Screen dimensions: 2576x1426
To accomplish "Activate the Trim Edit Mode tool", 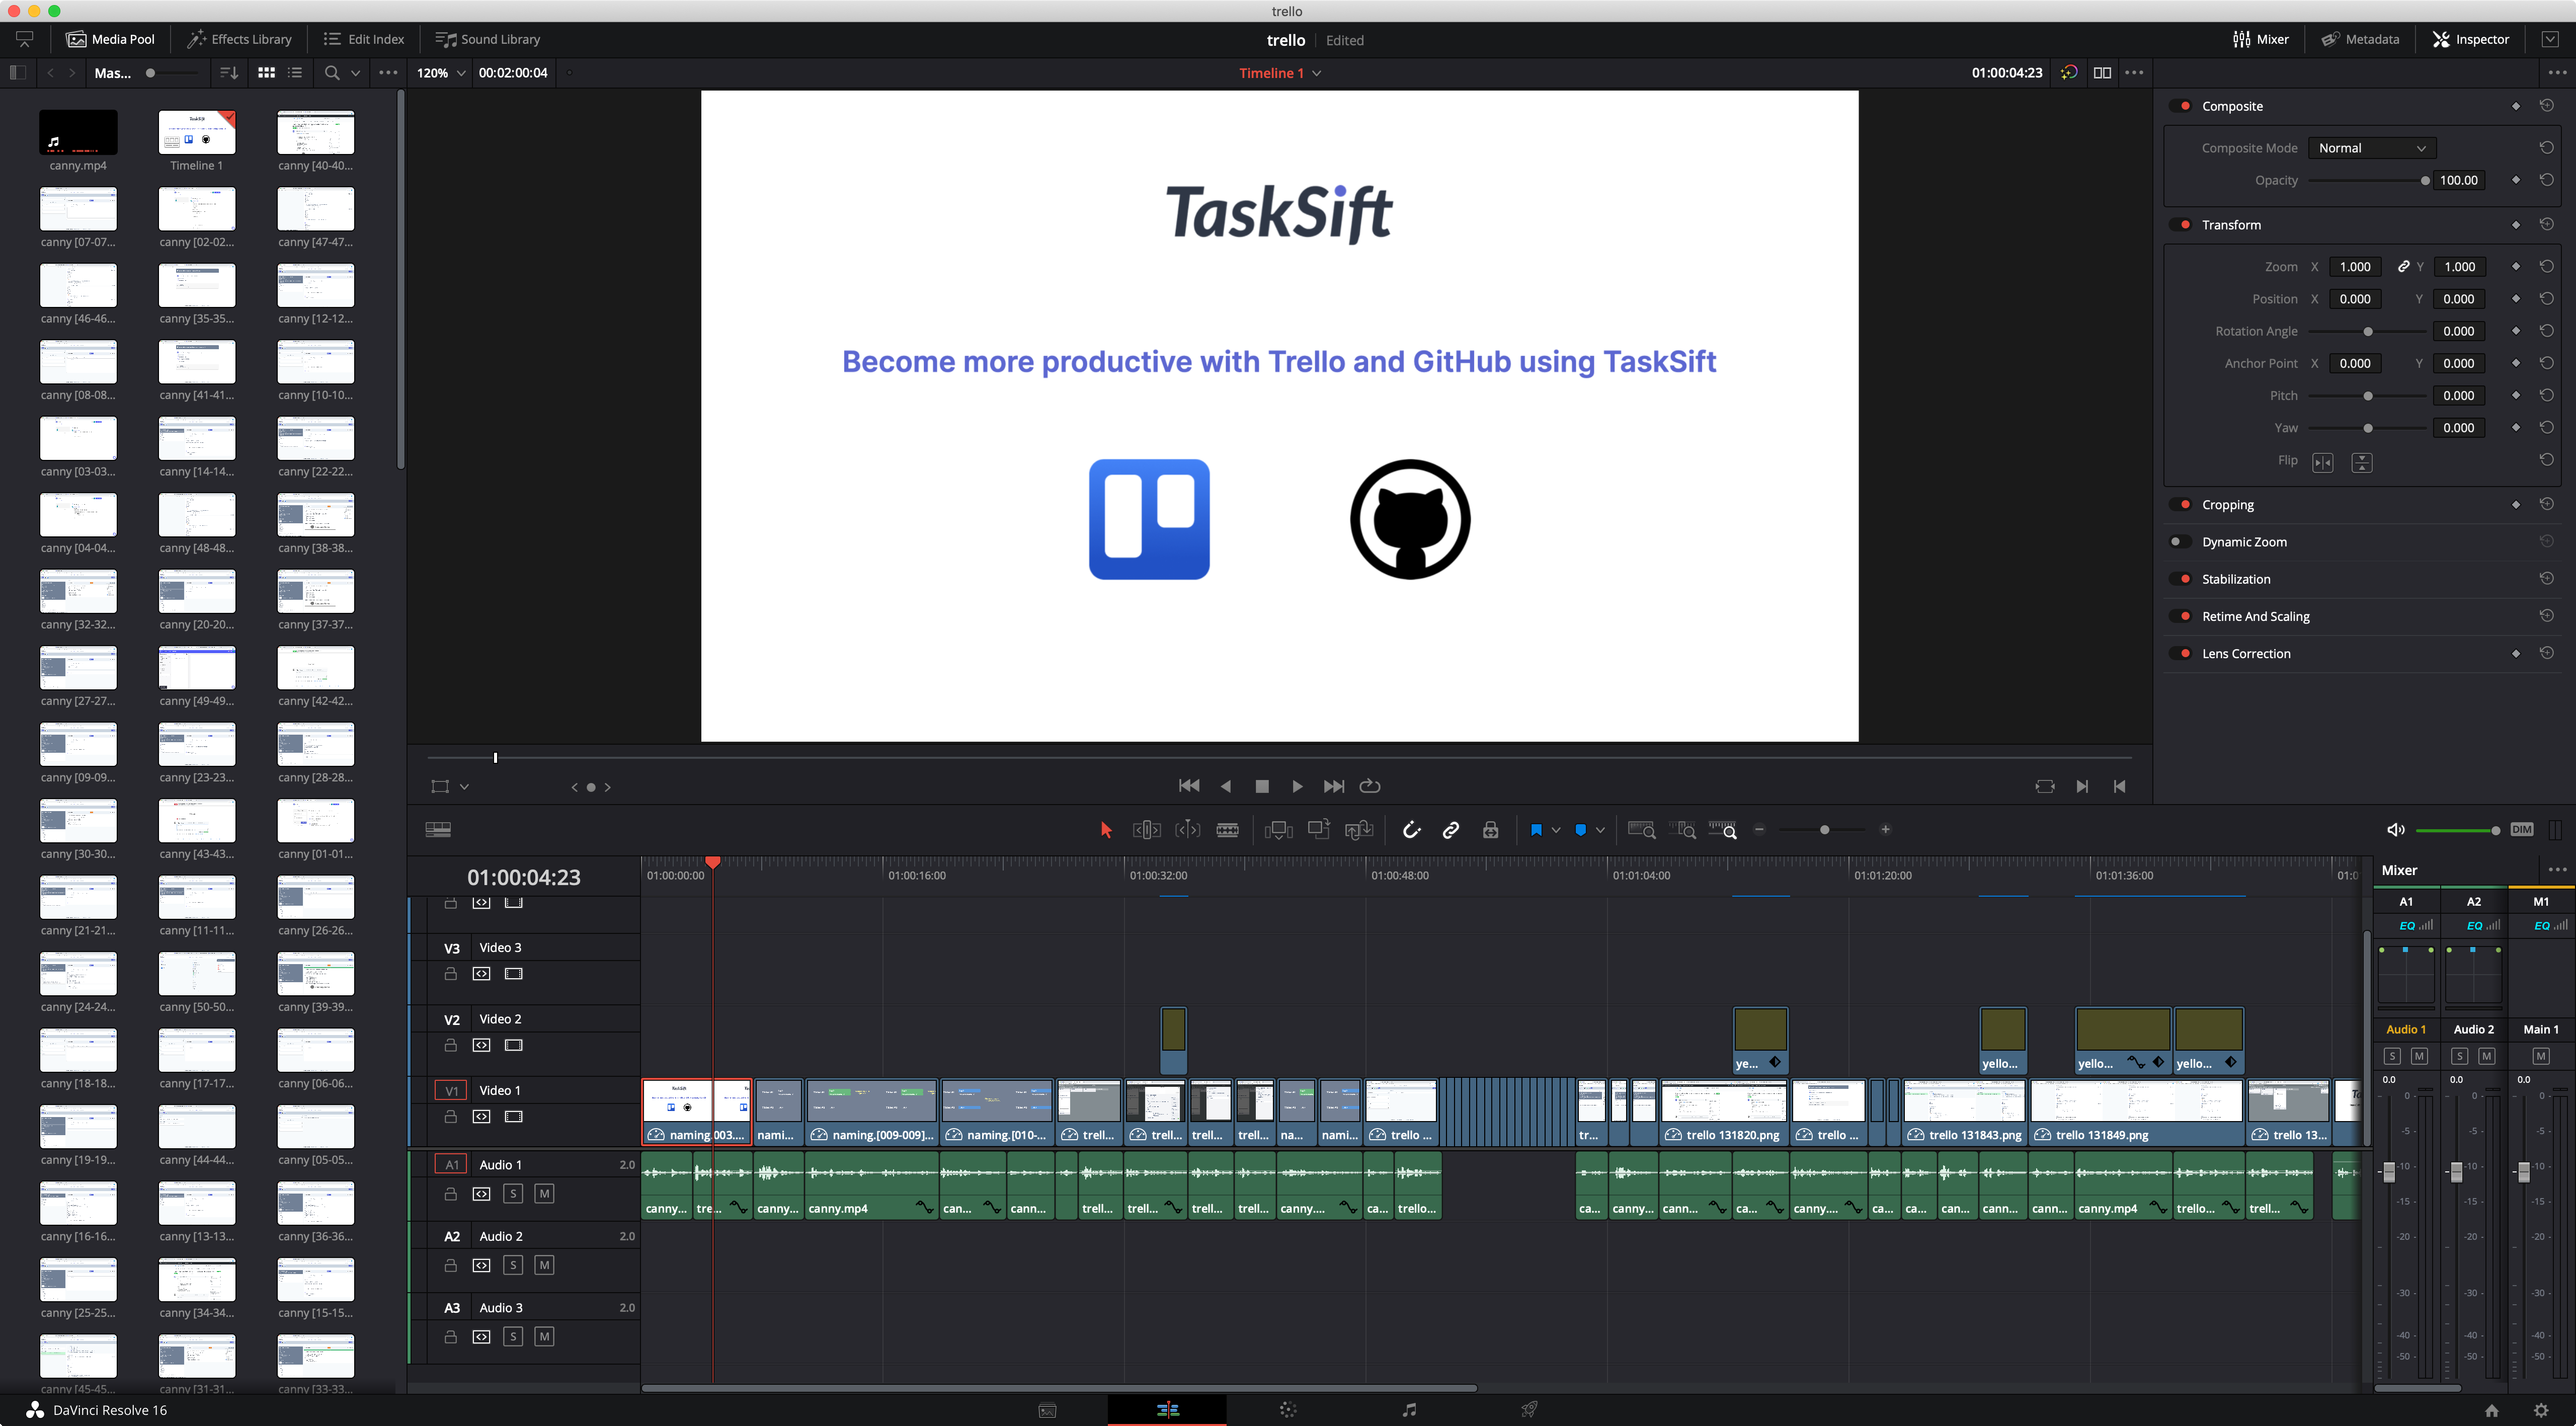I will point(1146,830).
